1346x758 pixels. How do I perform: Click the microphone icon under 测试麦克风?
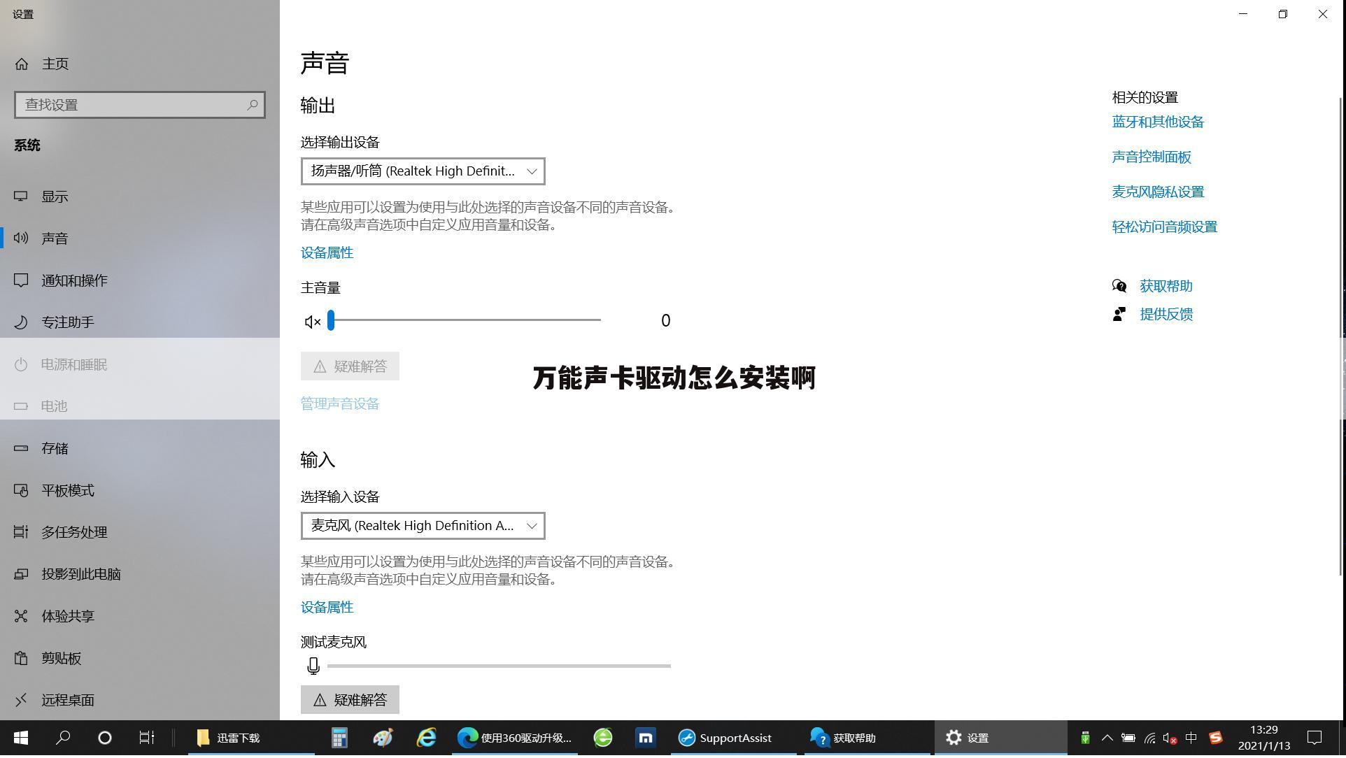click(x=313, y=667)
